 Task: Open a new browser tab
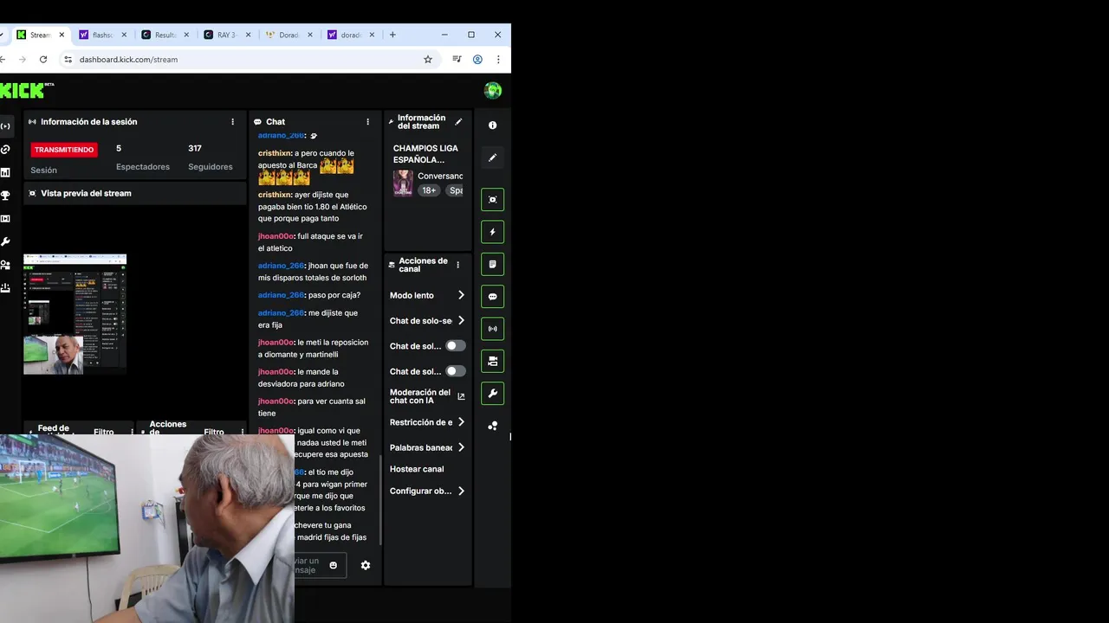[392, 35]
